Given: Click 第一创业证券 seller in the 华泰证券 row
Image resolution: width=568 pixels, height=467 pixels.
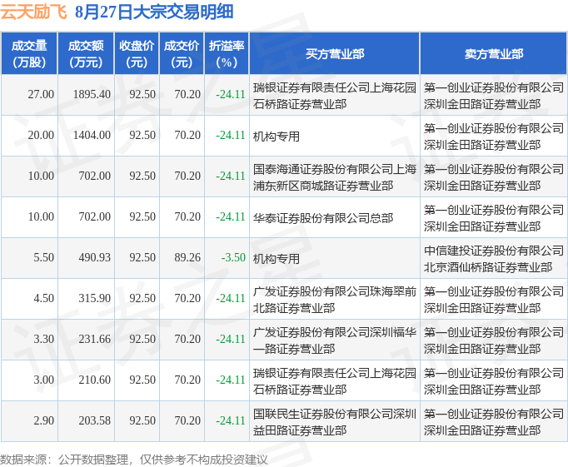Looking at the screenshot, I should (494, 218).
